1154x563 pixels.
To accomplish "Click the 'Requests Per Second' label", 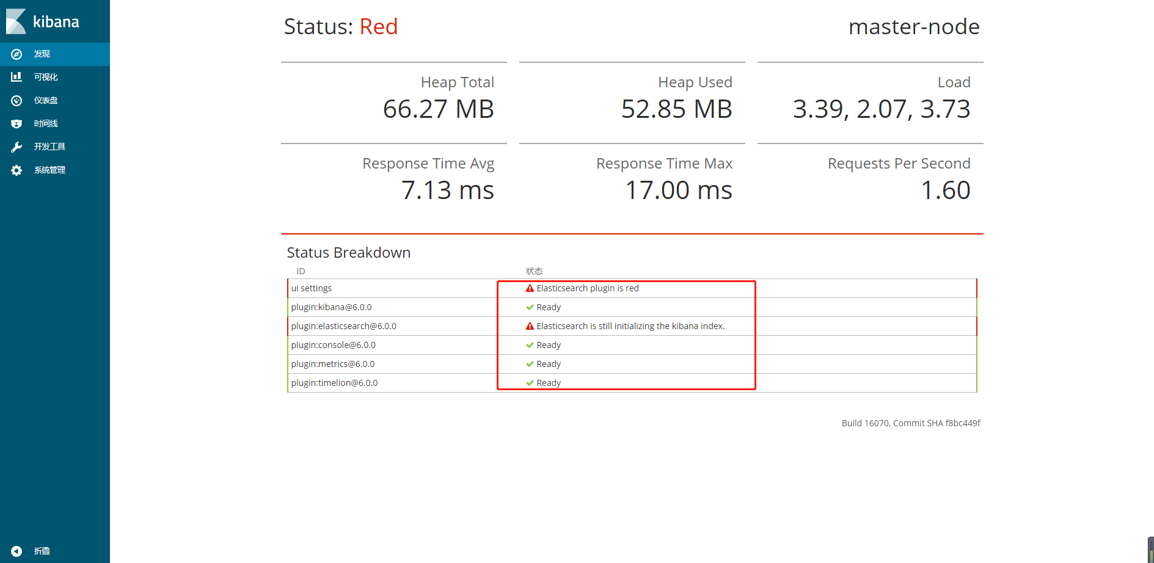I will [899, 164].
